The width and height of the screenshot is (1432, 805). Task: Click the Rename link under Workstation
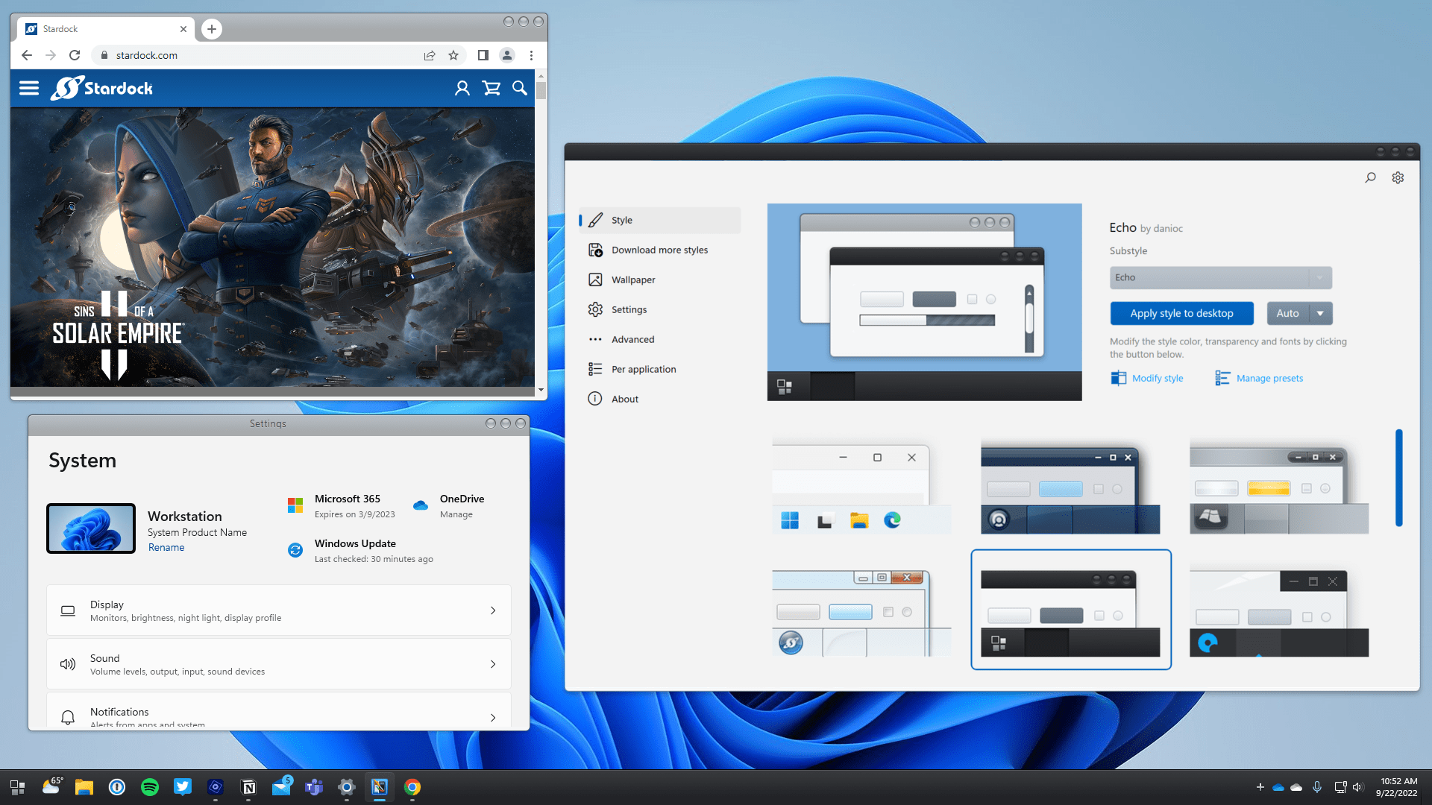166,546
